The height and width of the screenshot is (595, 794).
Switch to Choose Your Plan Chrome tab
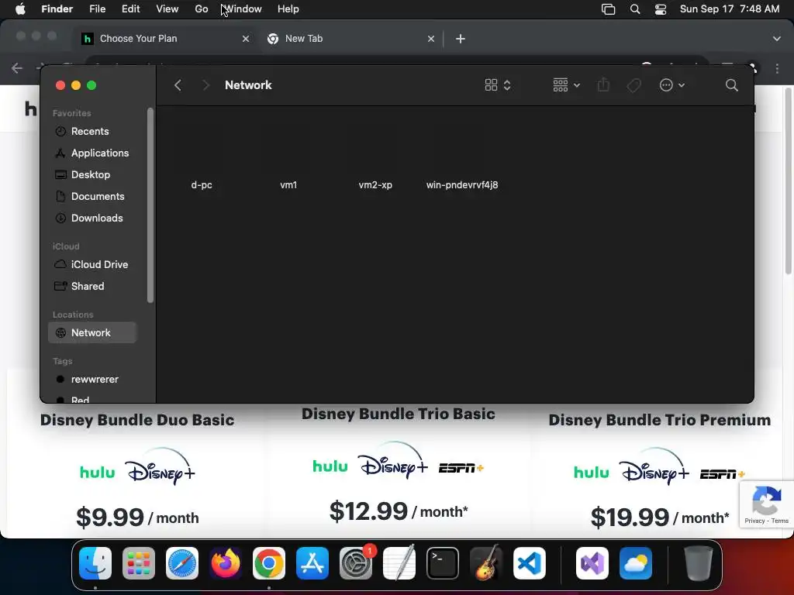click(165, 39)
